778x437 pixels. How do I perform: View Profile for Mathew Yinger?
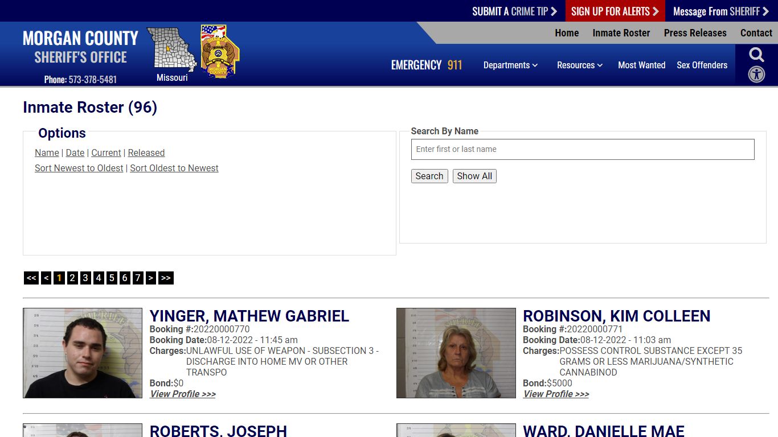(183, 394)
